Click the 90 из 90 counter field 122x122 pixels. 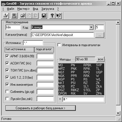pos(85,59)
